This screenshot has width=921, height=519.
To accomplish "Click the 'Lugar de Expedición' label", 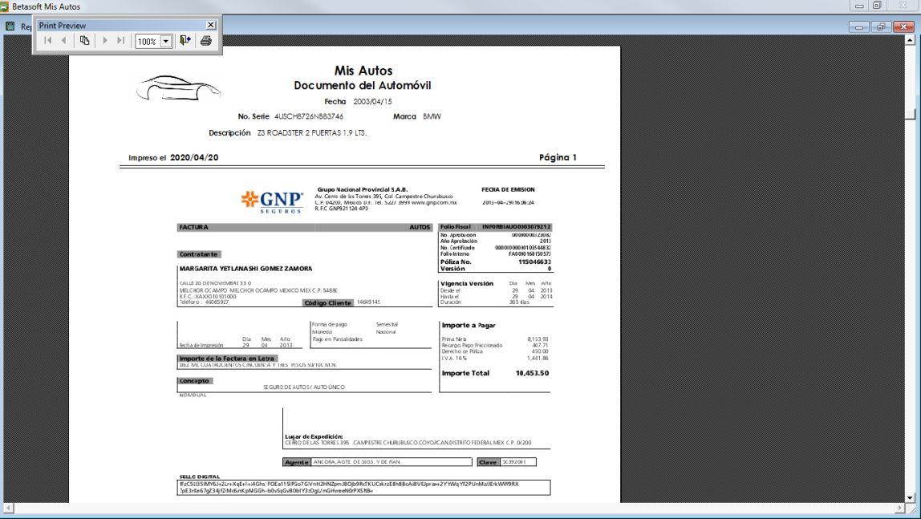I will (x=314, y=437).
